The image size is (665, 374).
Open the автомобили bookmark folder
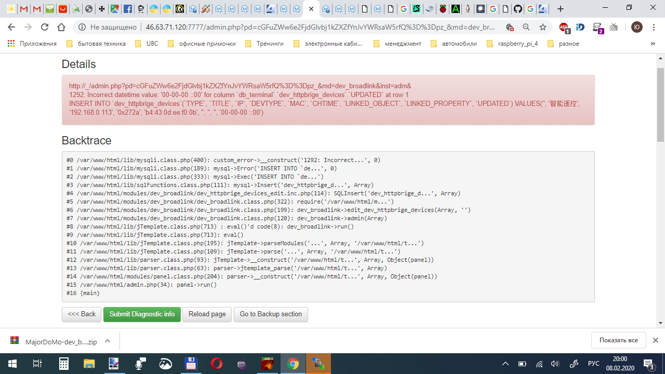pos(454,44)
